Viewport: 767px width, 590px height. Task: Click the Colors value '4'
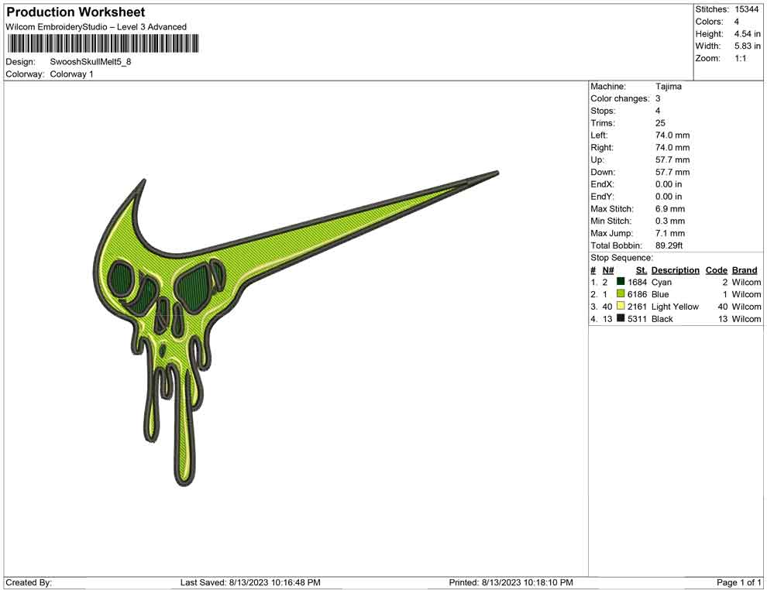click(x=737, y=22)
